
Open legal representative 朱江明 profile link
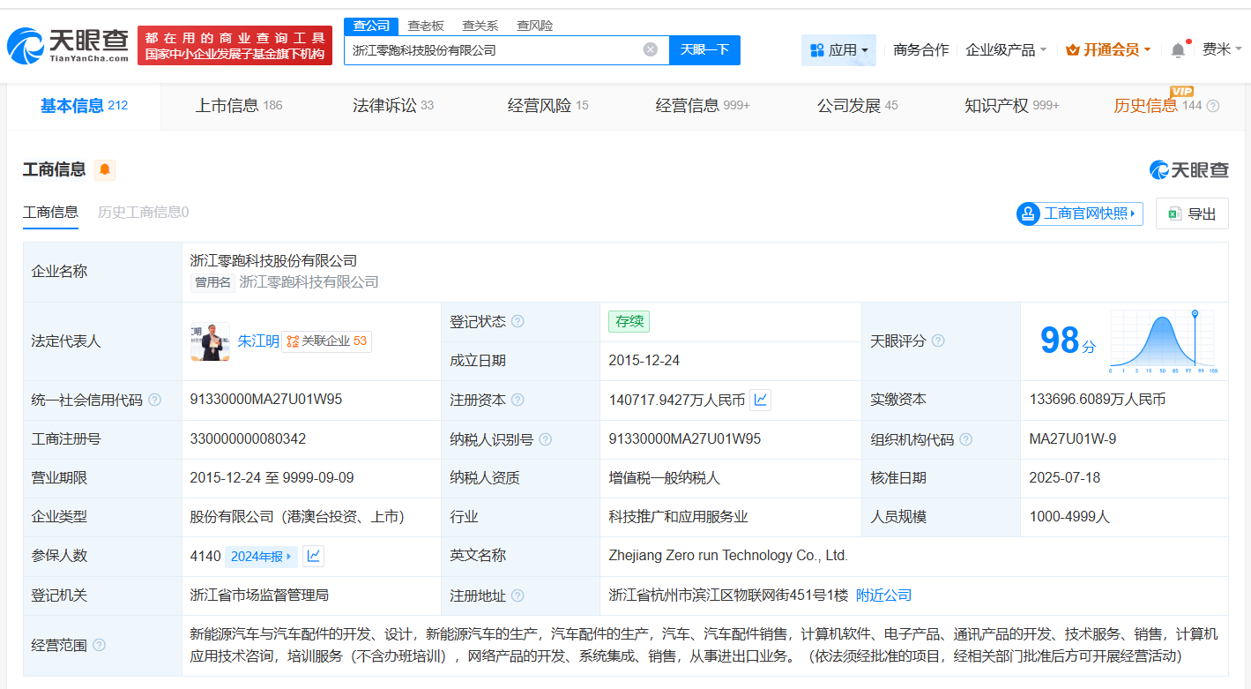pyautogui.click(x=258, y=341)
